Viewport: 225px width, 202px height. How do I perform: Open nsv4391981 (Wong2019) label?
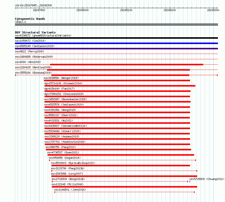tap(60, 110)
